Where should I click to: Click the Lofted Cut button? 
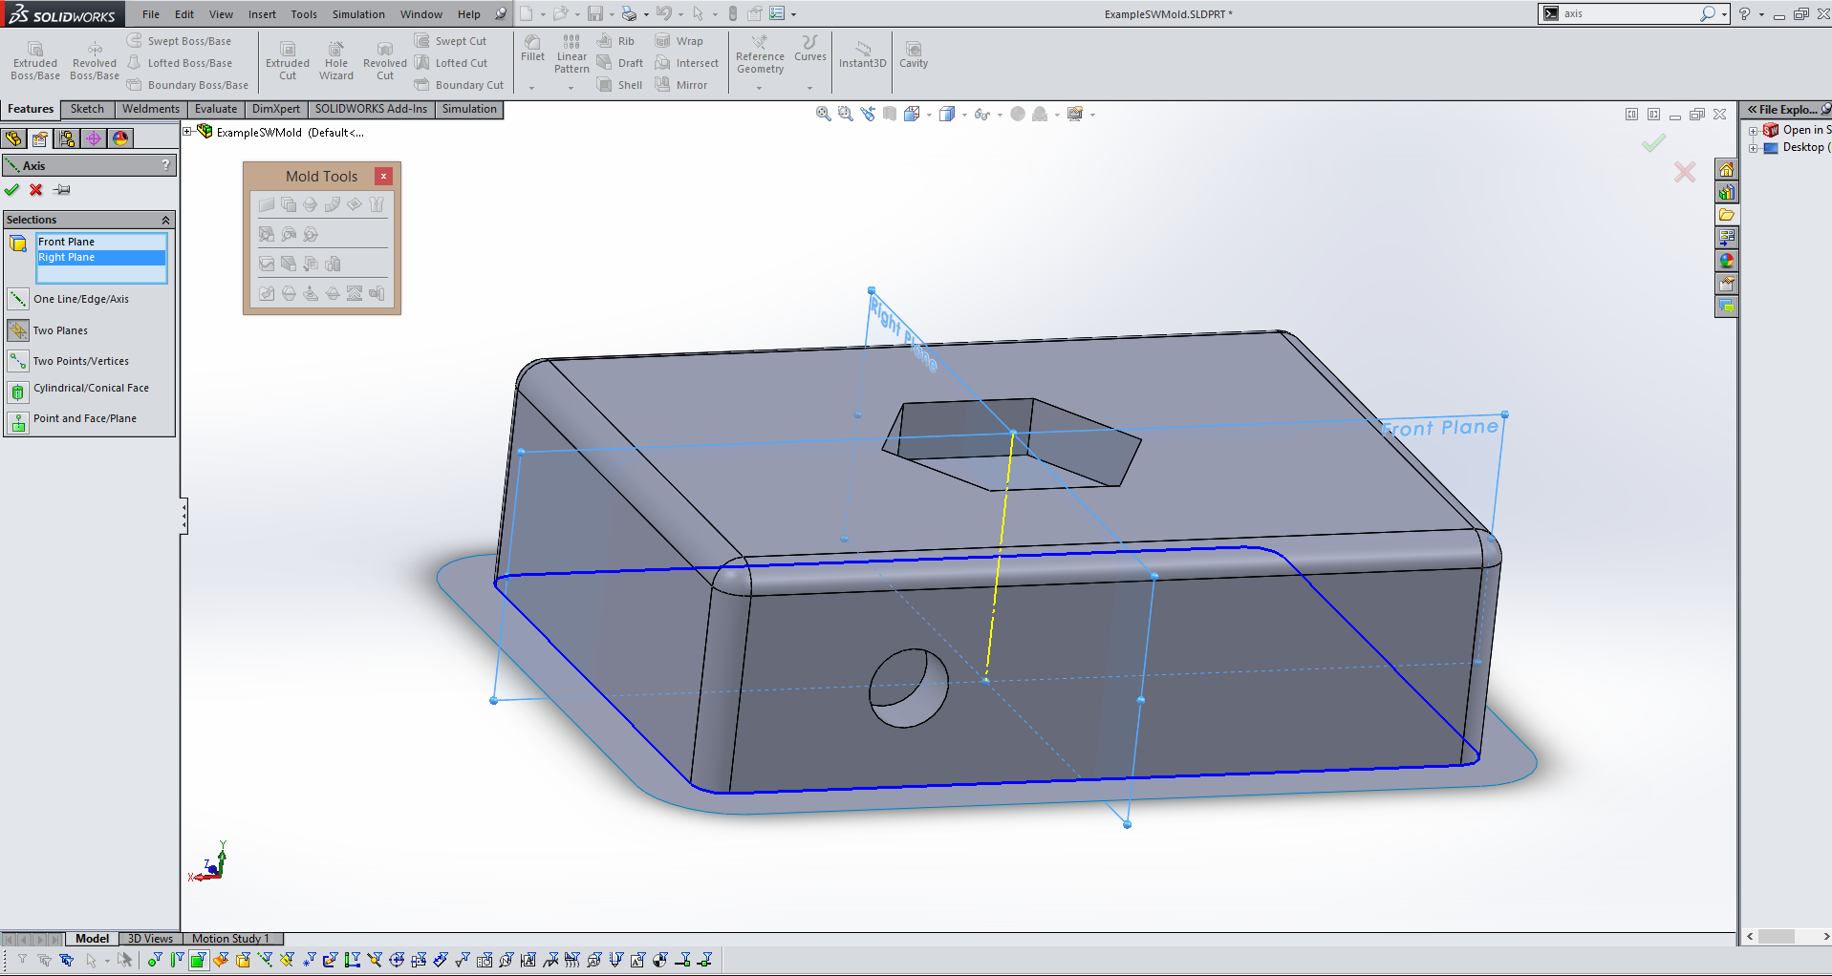click(x=451, y=63)
